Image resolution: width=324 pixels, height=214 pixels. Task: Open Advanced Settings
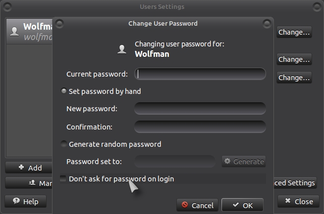tap(294, 183)
